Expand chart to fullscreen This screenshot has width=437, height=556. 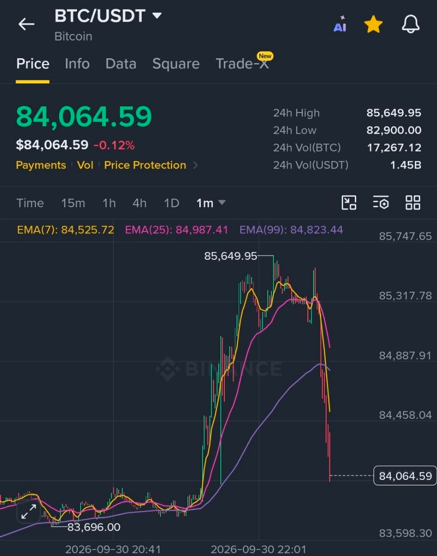[x=29, y=512]
